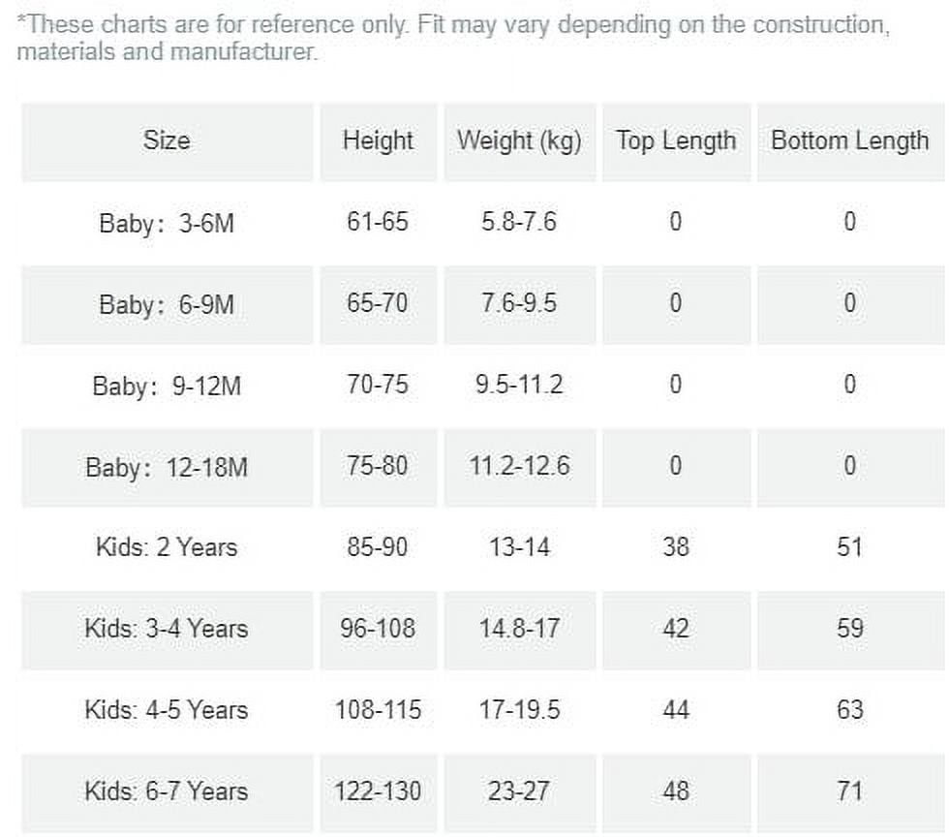Select the 23-27 weight cell
Image resolution: width=949 pixels, height=837 pixels.
point(519,792)
